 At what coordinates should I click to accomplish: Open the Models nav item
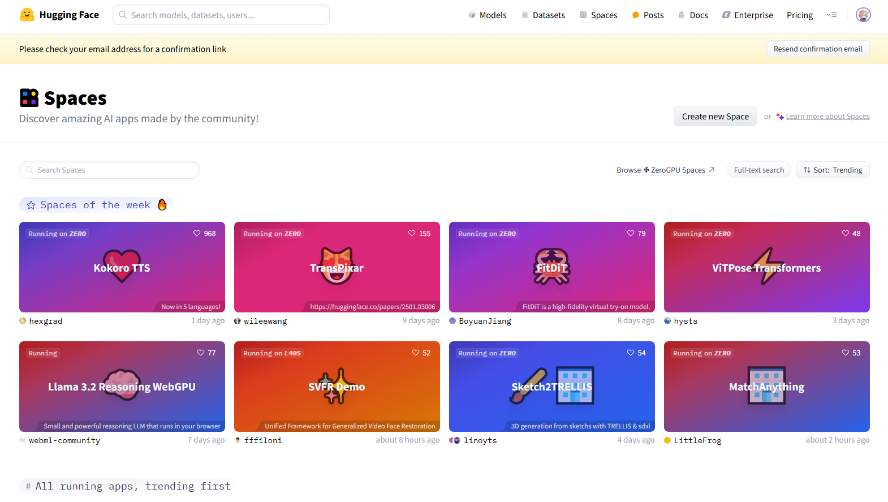[x=487, y=15]
